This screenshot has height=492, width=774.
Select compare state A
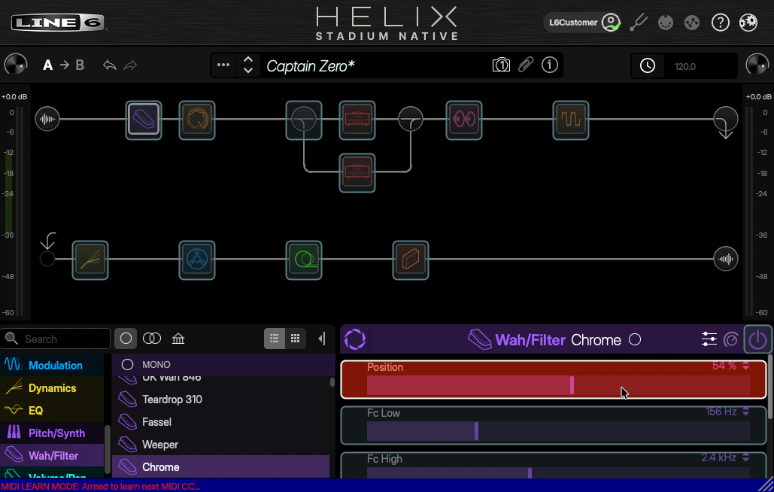48,65
